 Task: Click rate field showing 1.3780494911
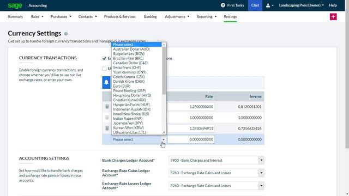(x=191, y=128)
